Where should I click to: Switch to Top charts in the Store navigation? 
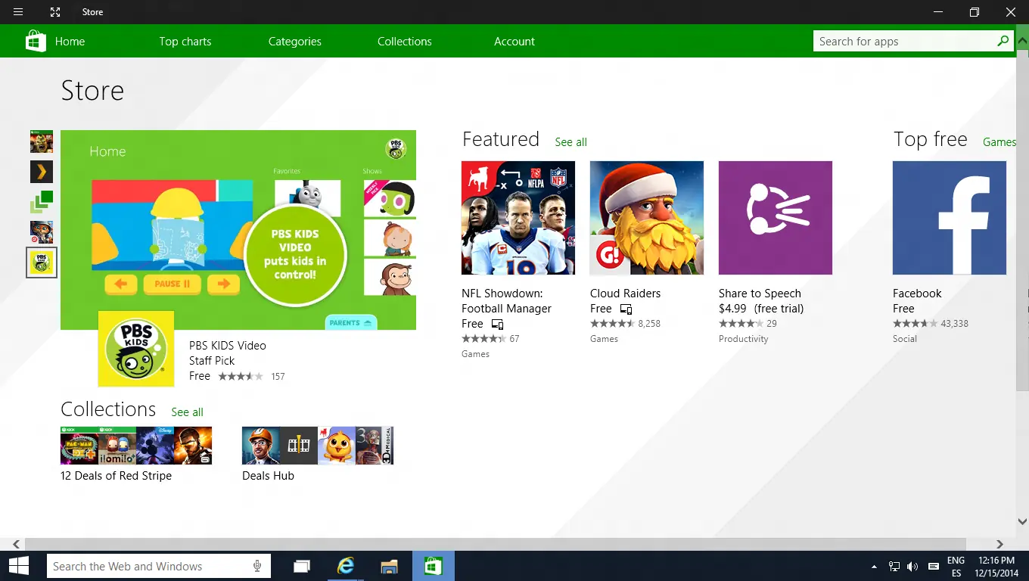185,41
